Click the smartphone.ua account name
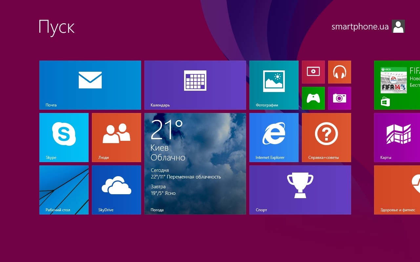Screen dimensions: 420x262 [360, 27]
